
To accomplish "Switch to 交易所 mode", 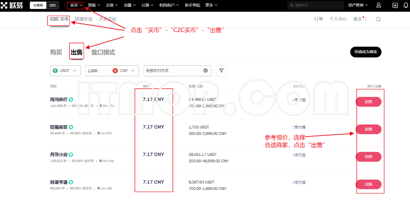I will (x=38, y=5).
